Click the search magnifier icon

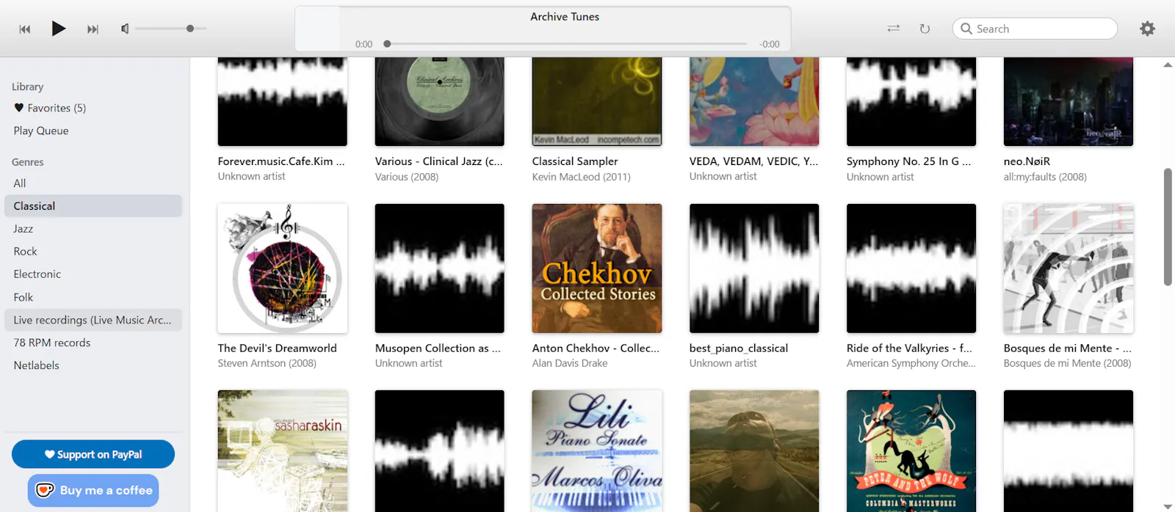pyautogui.click(x=966, y=29)
